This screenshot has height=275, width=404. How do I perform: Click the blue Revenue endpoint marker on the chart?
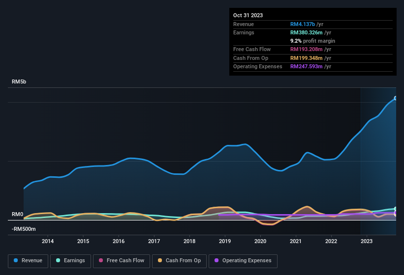tap(395, 98)
